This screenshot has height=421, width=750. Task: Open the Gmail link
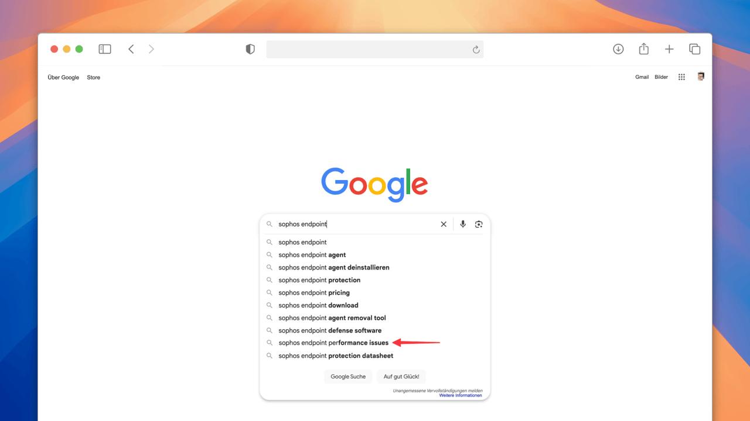[642, 77]
